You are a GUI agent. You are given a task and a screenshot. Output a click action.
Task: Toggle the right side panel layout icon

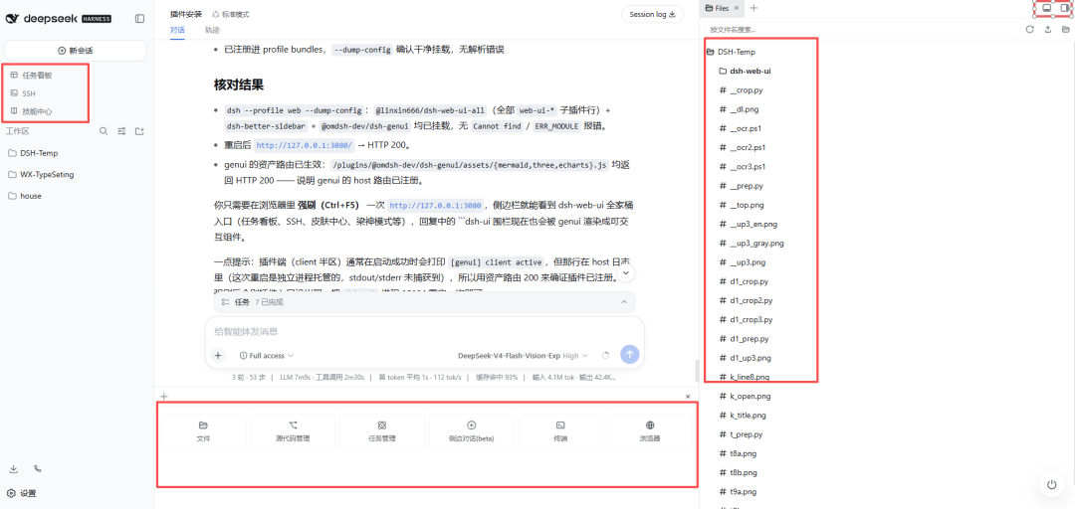coord(1064,8)
